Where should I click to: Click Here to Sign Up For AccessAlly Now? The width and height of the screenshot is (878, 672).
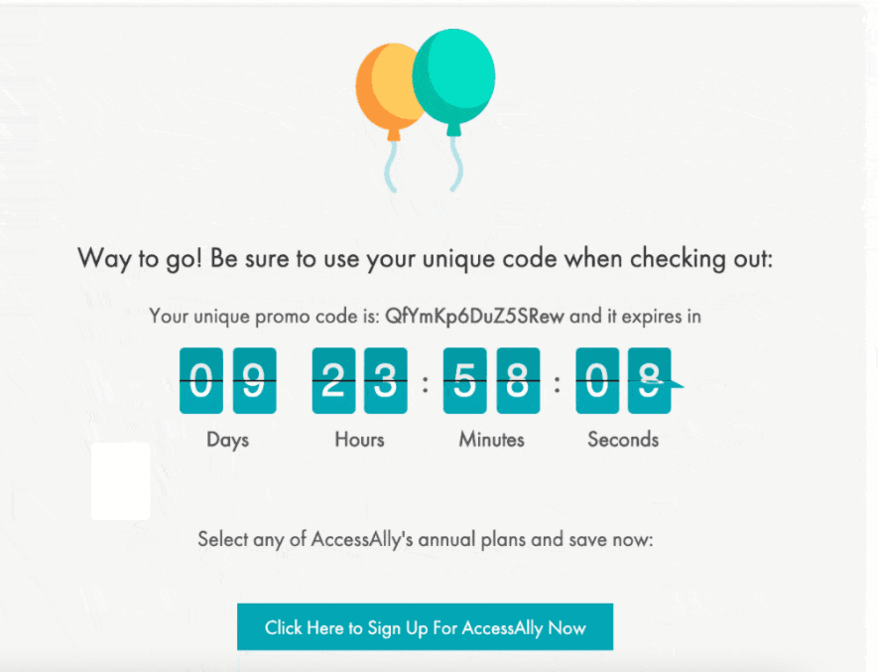point(425,627)
